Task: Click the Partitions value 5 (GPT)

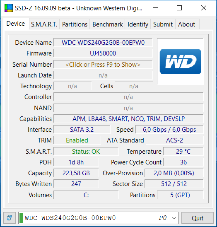Action: point(180,195)
